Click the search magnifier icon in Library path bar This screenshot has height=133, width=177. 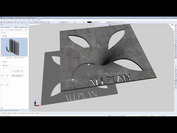(x=27, y=30)
